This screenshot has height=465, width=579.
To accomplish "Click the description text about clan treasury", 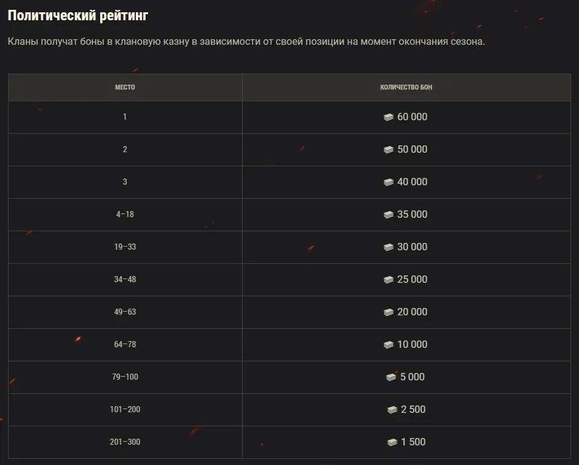I will [x=246, y=42].
